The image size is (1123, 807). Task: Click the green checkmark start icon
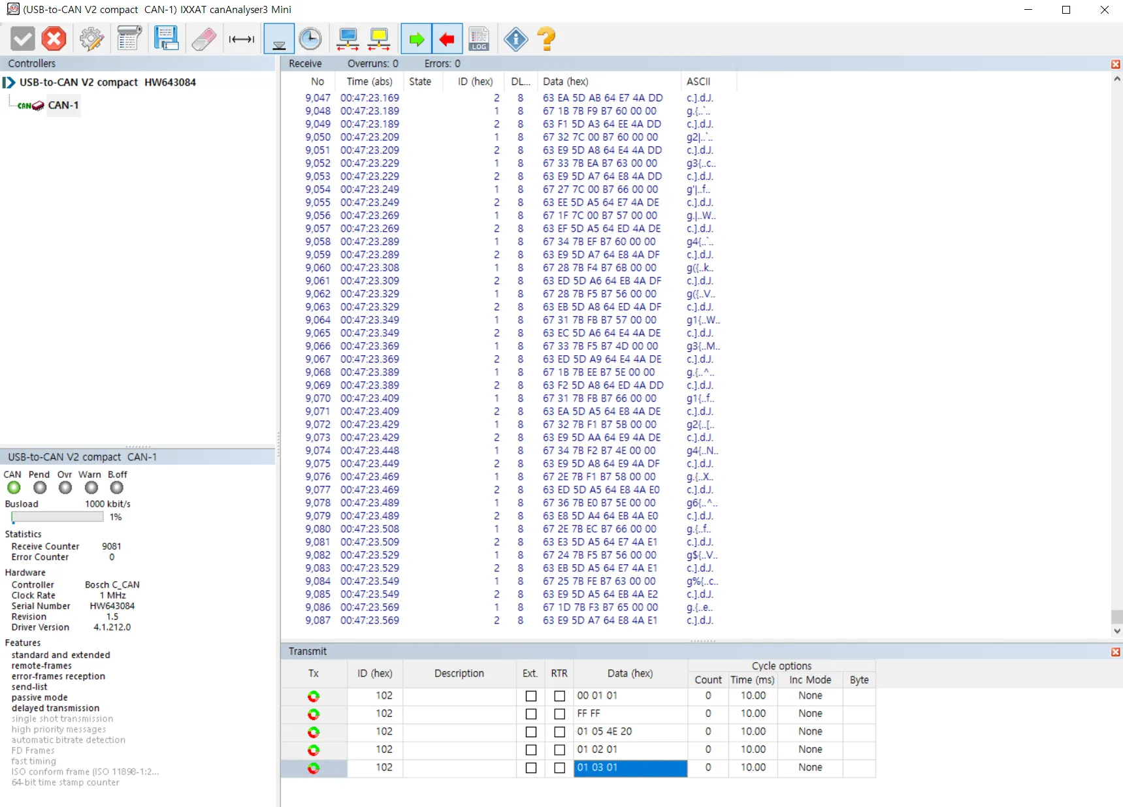tap(23, 39)
